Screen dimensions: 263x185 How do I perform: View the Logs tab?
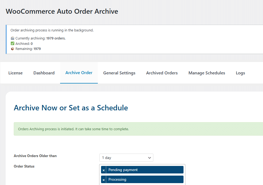(x=240, y=73)
